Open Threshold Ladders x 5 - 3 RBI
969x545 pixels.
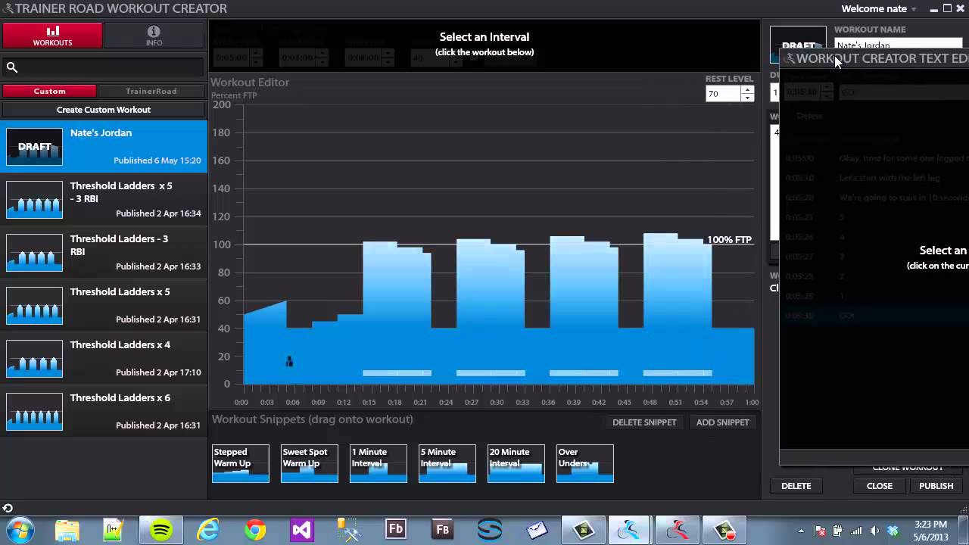tap(104, 199)
